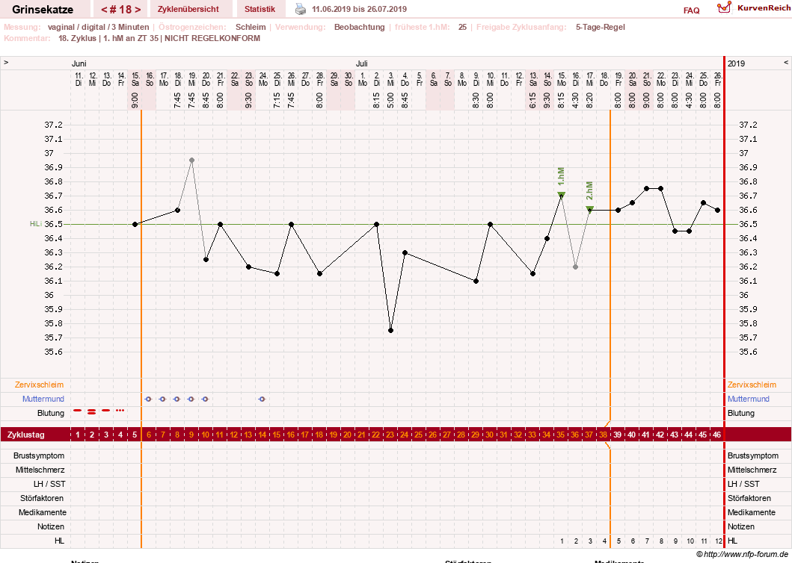Open the FAQ link
Viewport: 792px width, 563px height.
(692, 10)
